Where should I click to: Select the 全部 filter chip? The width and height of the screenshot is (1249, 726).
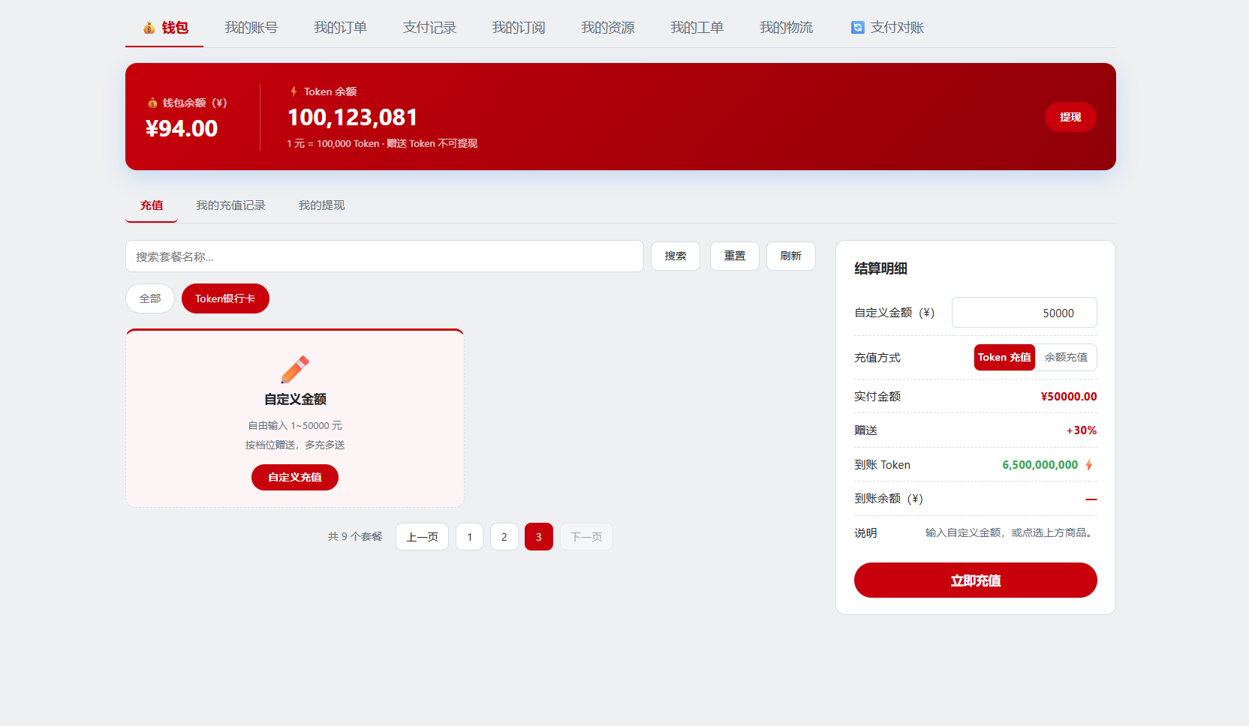150,298
